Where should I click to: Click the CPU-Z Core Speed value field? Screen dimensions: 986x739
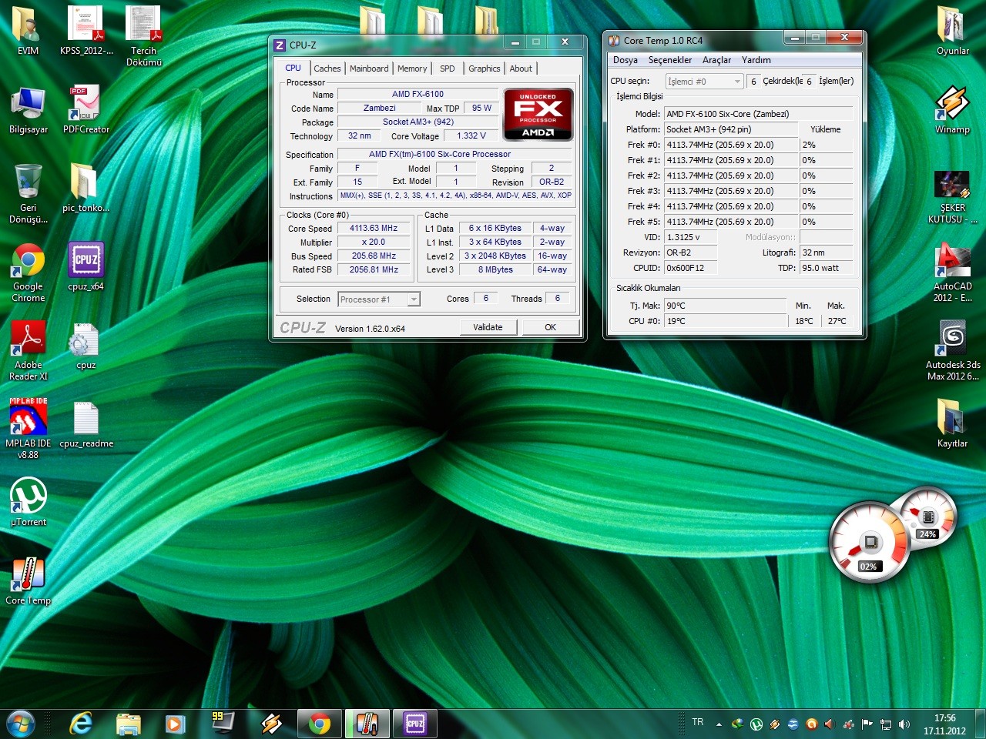pos(374,228)
